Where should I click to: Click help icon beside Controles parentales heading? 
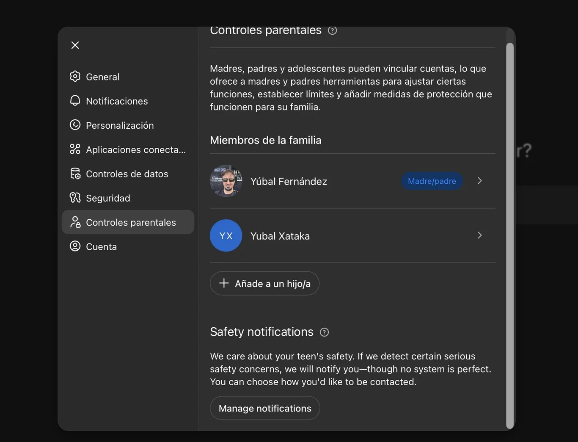333,30
